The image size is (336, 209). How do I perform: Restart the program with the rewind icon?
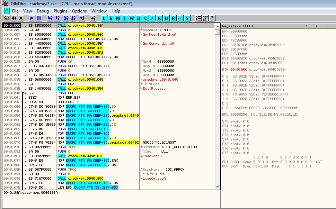tap(14, 18)
